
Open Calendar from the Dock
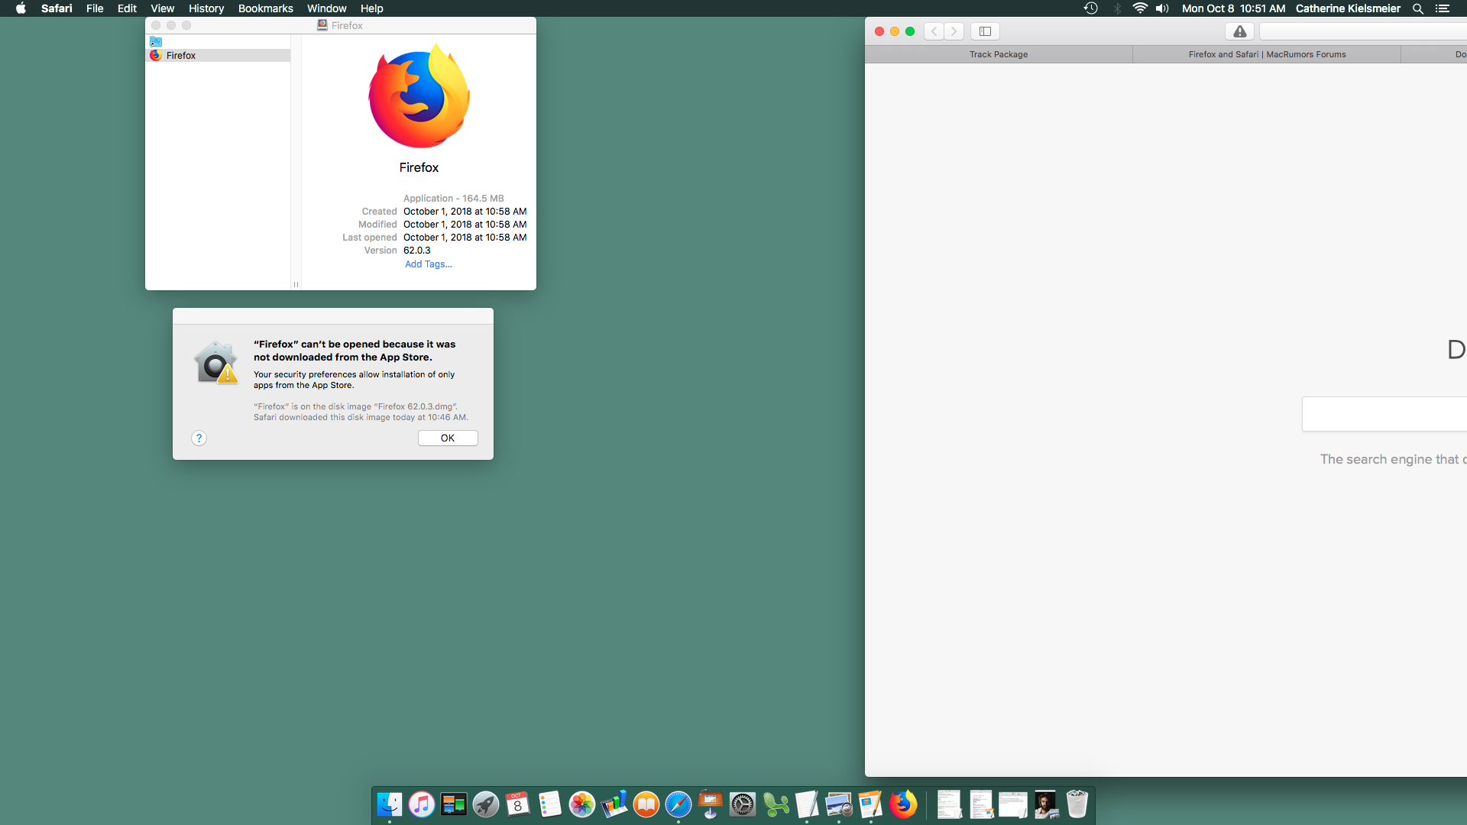point(518,804)
